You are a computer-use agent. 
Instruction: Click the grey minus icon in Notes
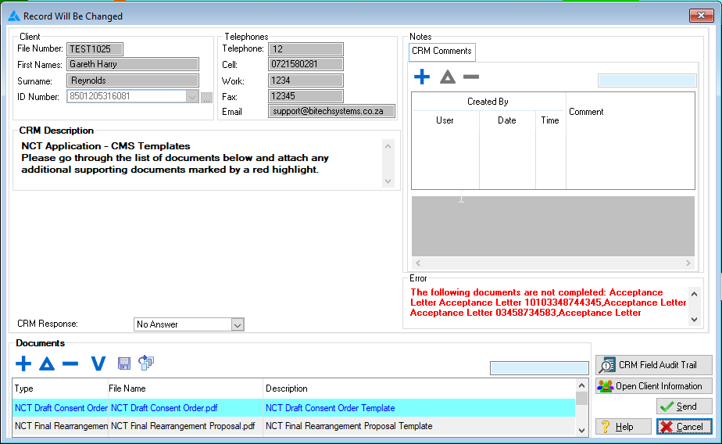[x=471, y=77]
